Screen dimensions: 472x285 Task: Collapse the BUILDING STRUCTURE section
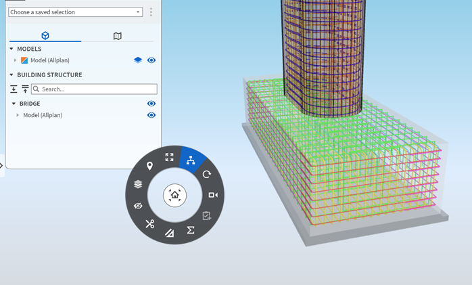click(x=11, y=74)
